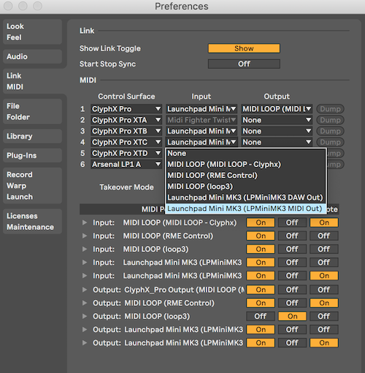The image size is (365, 373).
Task: Toggle Start Stop Sync Off button
Action: point(244,64)
